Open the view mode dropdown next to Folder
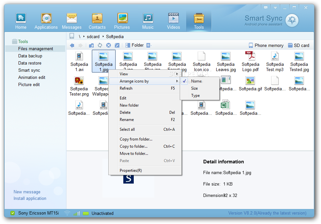 tap(149, 45)
